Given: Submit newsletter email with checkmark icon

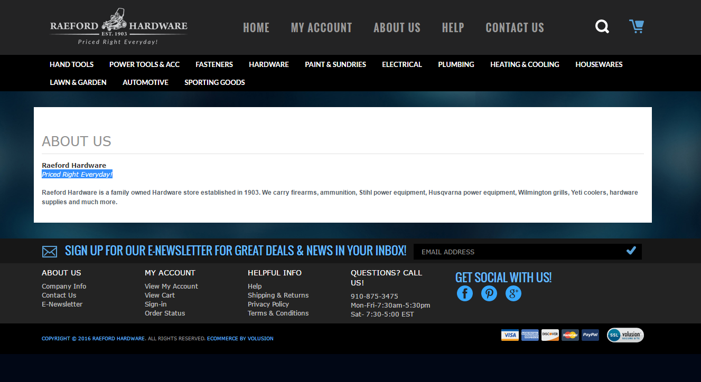Looking at the screenshot, I should (631, 251).
